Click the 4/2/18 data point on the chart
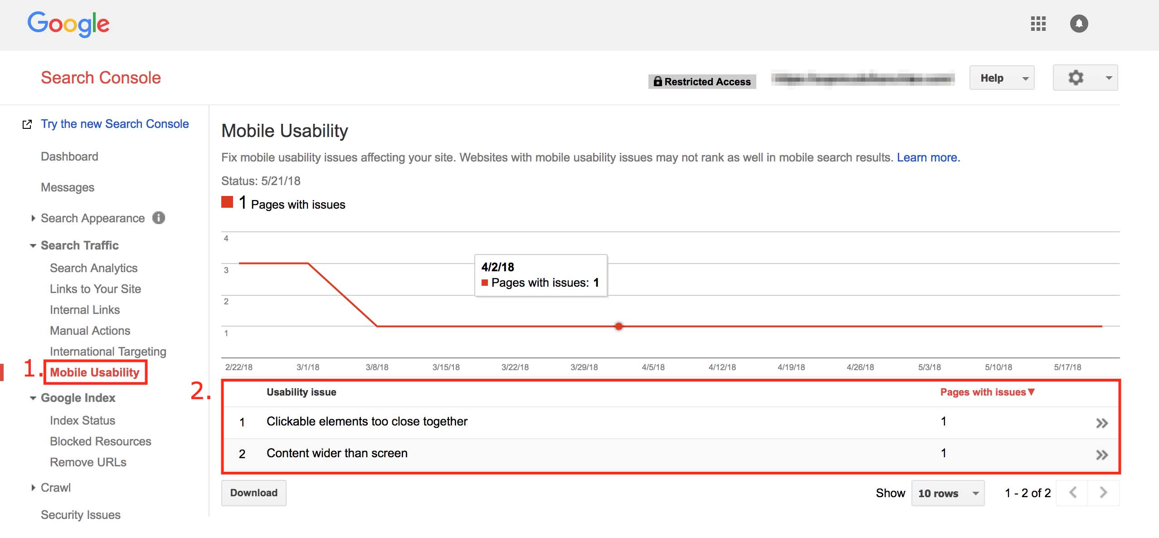Viewport: 1159px width, 538px height. coord(618,326)
